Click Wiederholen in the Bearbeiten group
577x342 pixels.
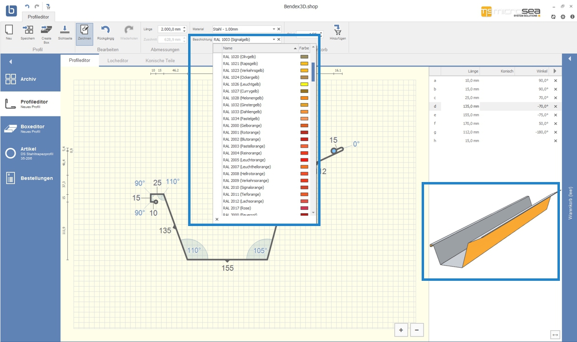tap(129, 32)
